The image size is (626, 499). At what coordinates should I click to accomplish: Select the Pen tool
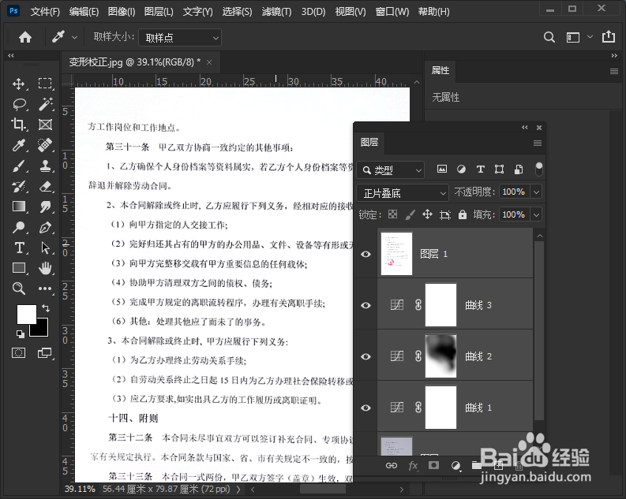pos(46,227)
